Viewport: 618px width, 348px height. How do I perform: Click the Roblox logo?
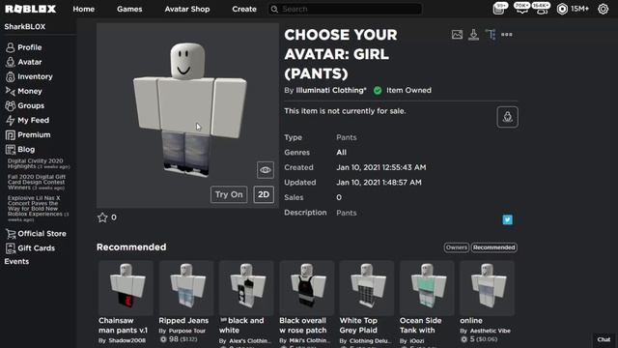click(30, 9)
